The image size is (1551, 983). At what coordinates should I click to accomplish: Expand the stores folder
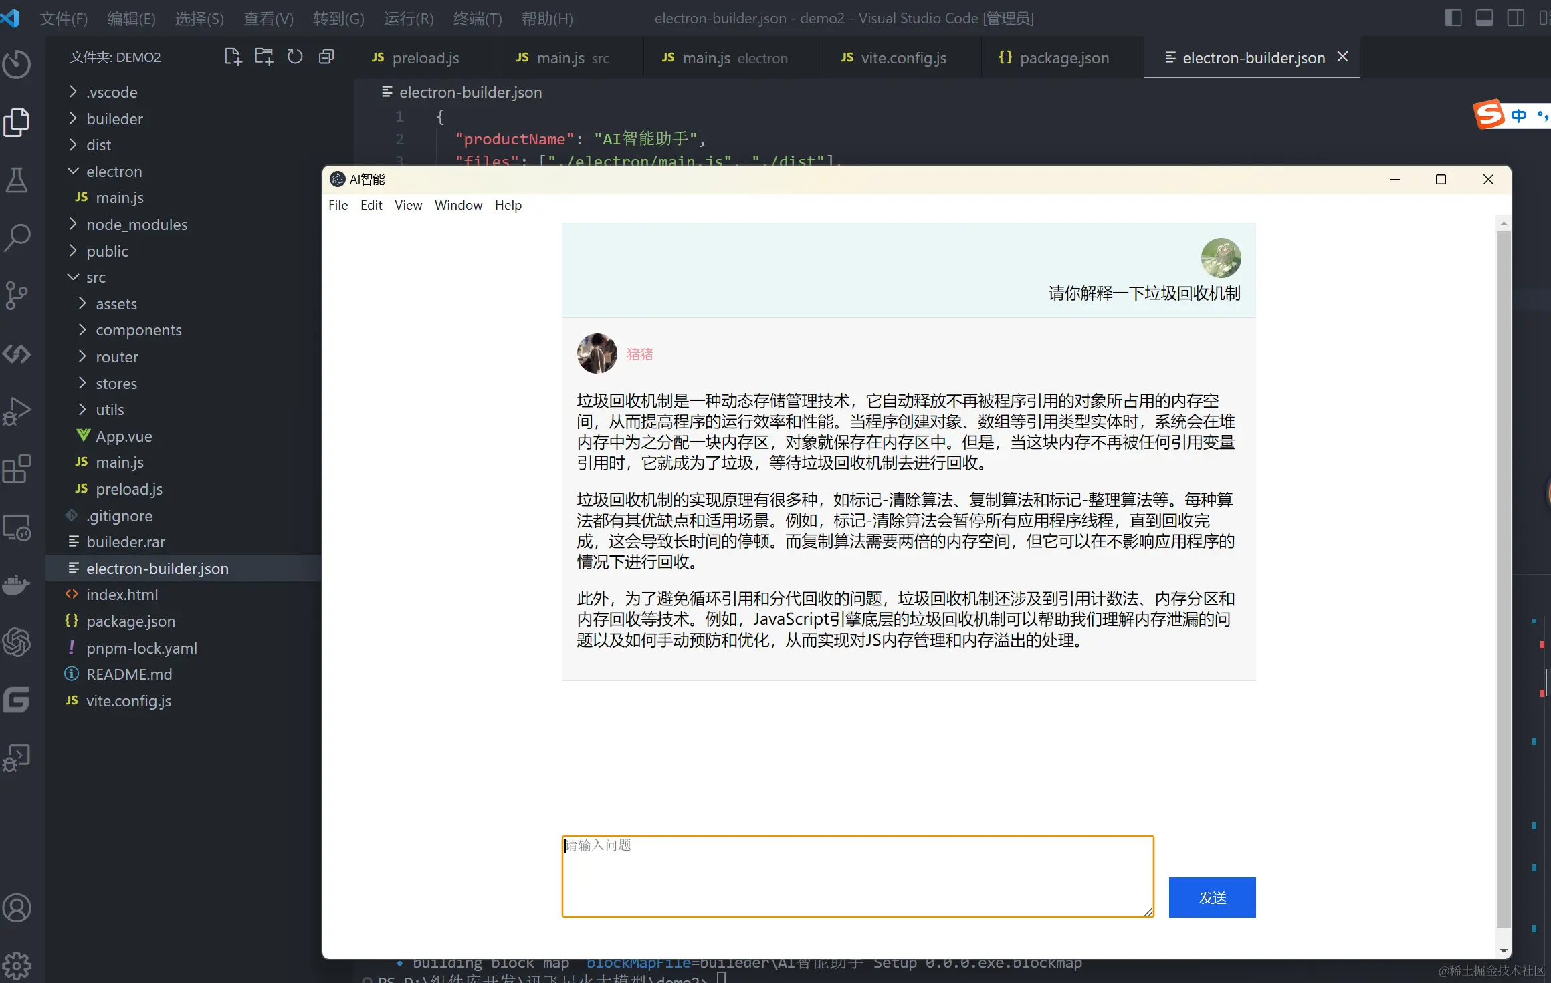[184, 384]
